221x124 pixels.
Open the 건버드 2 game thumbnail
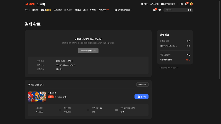coord(37,97)
